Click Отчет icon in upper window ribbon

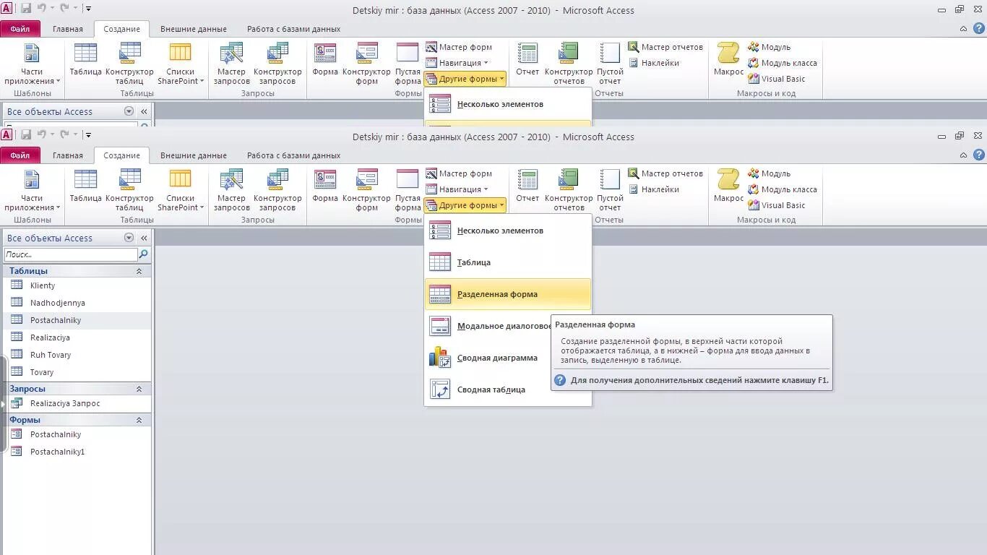click(x=527, y=59)
